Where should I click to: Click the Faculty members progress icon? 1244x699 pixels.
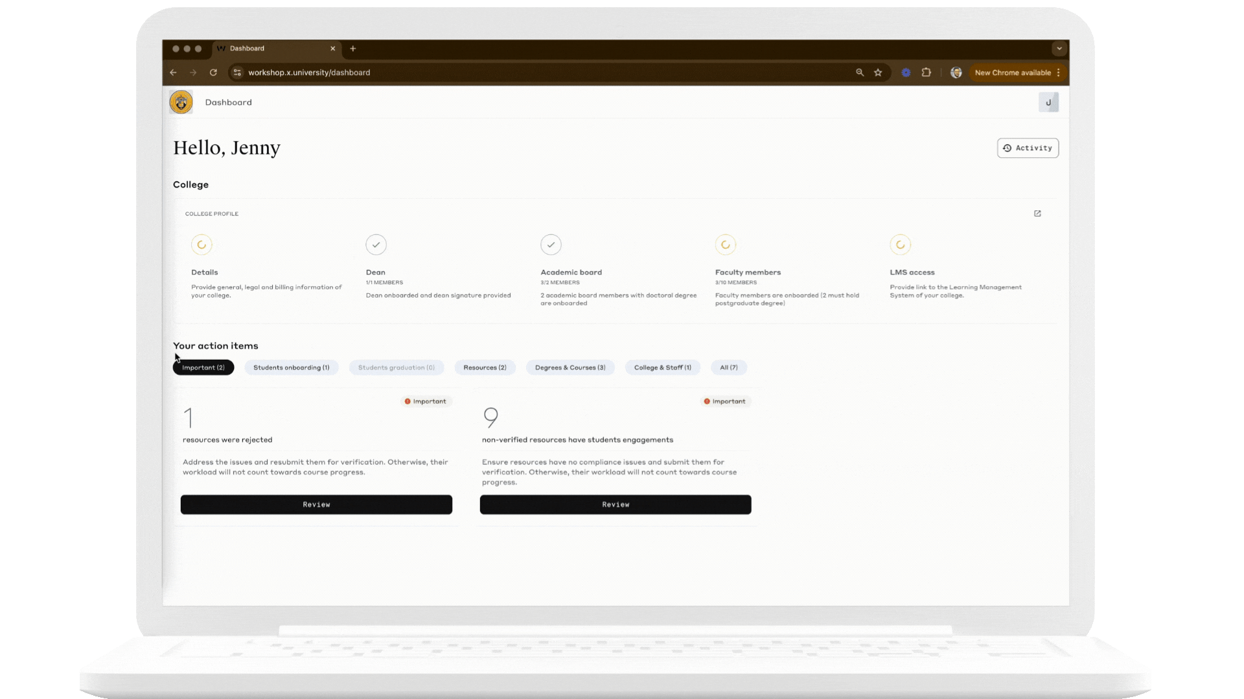[x=725, y=245]
